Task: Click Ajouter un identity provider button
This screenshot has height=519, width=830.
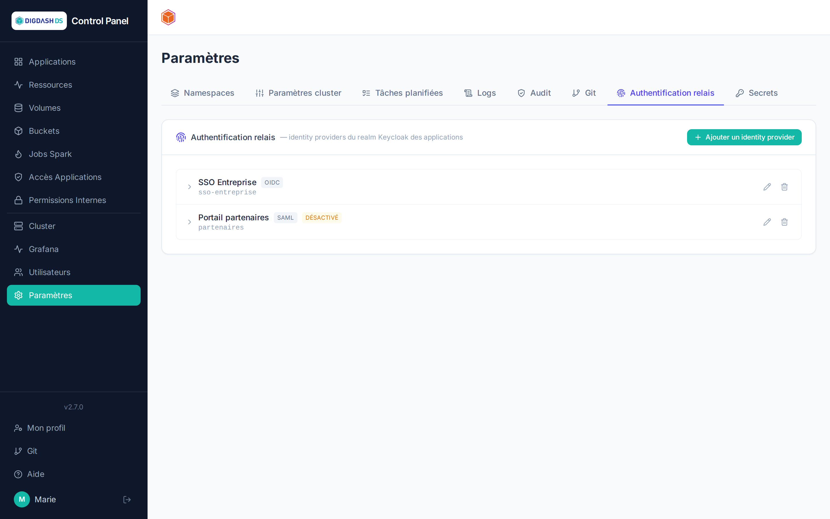Action: pos(744,137)
